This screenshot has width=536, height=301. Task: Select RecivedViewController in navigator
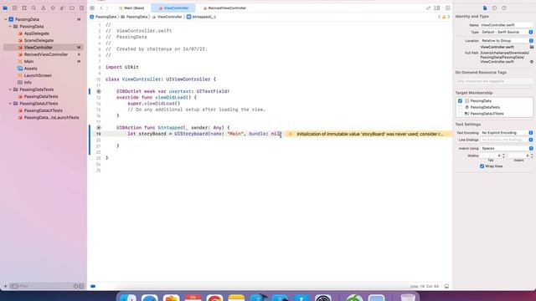tap(46, 54)
